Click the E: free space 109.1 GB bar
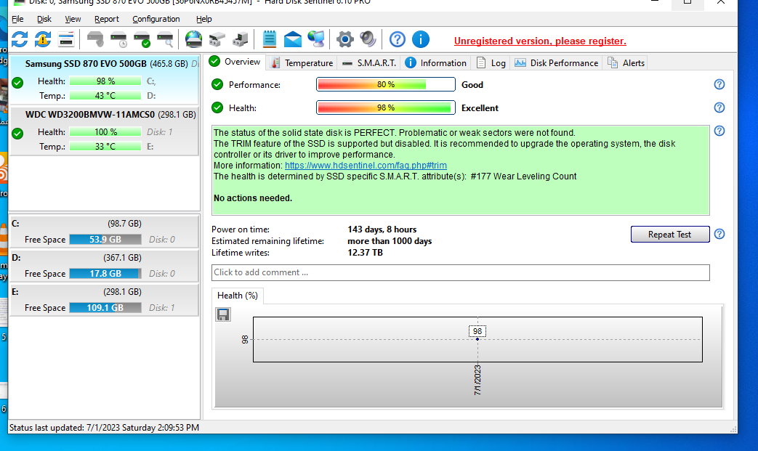Image resolution: width=758 pixels, height=451 pixels. [x=105, y=308]
